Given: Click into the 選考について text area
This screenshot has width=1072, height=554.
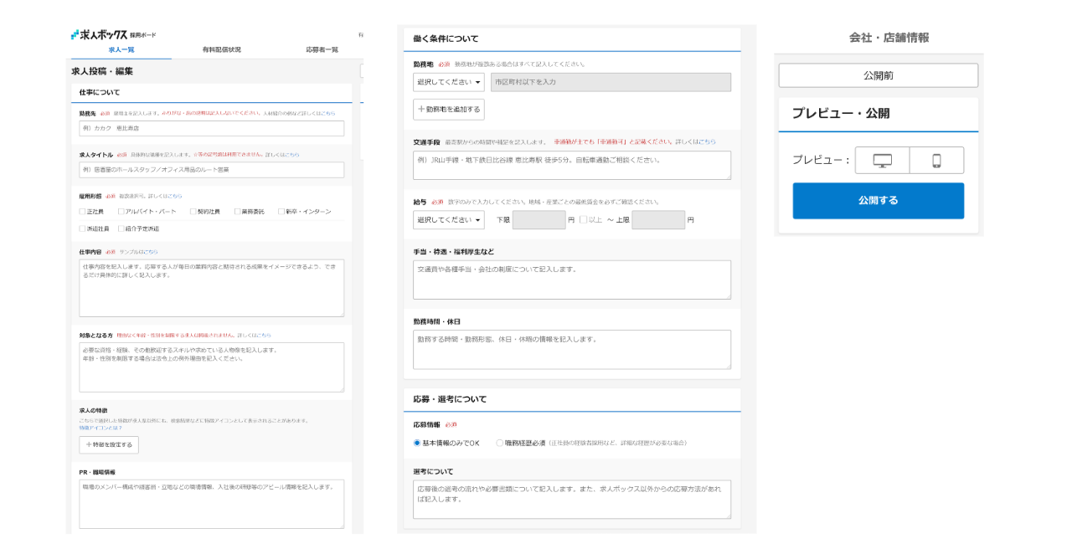Looking at the screenshot, I should coord(572,500).
